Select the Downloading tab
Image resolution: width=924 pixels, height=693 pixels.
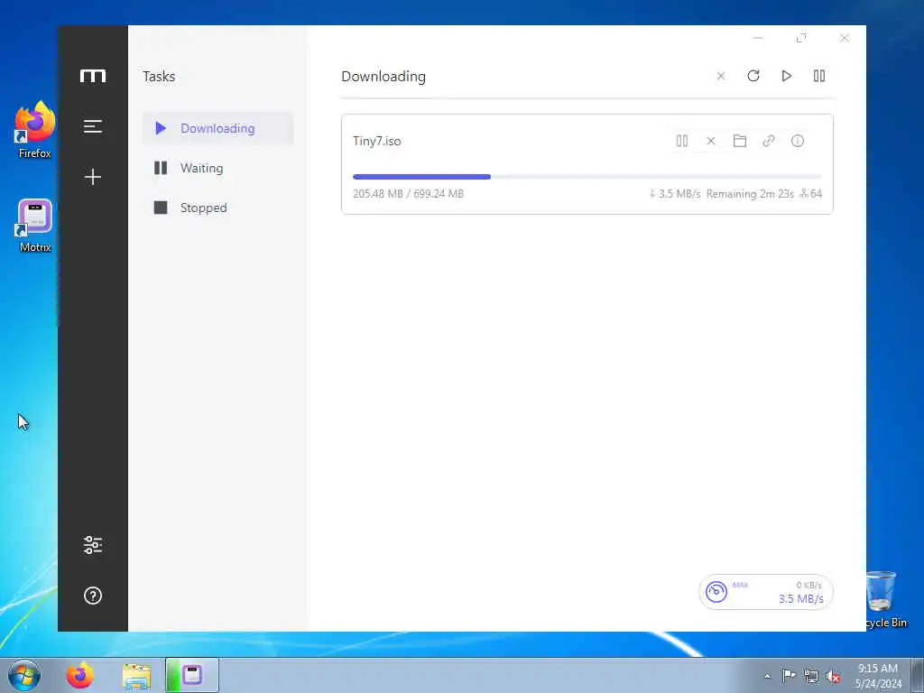[218, 128]
